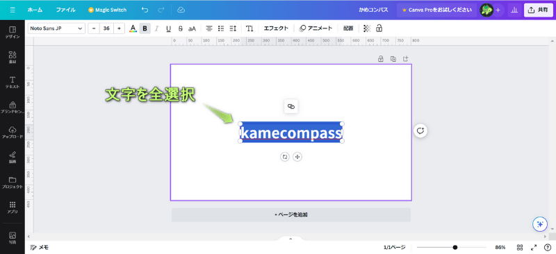
Task: Open プロジェクト sidebar tab
Action: (13, 182)
